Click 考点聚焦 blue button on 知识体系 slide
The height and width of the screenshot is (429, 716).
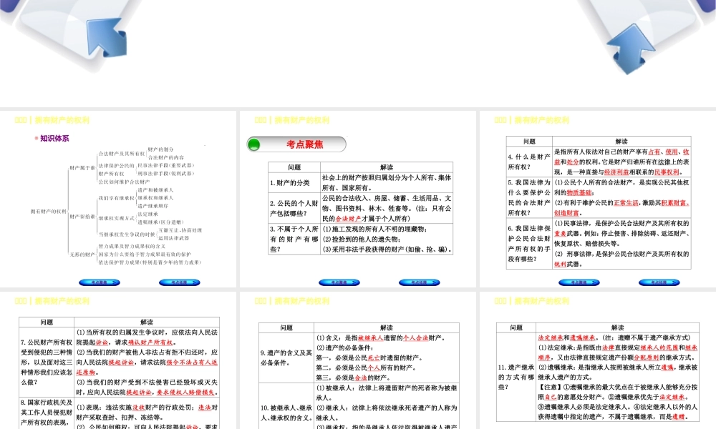pos(100,282)
